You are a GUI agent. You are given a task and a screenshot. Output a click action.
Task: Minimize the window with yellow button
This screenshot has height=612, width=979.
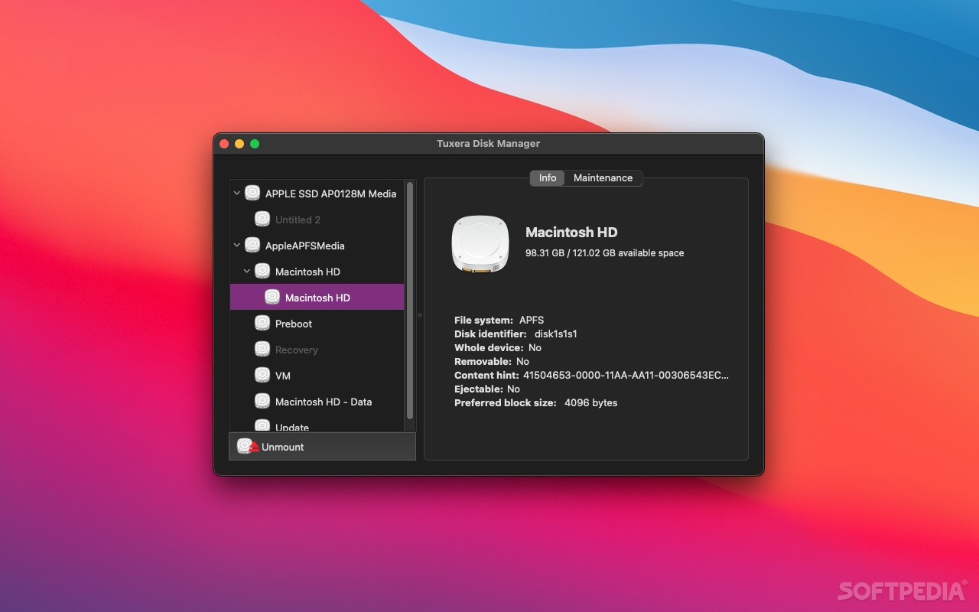coord(239,144)
